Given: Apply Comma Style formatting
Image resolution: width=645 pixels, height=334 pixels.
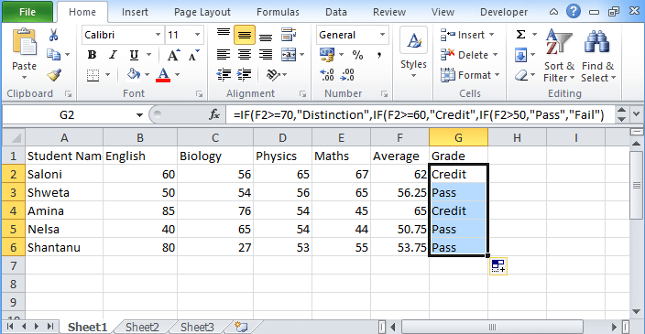Looking at the screenshot, I should pos(379,55).
